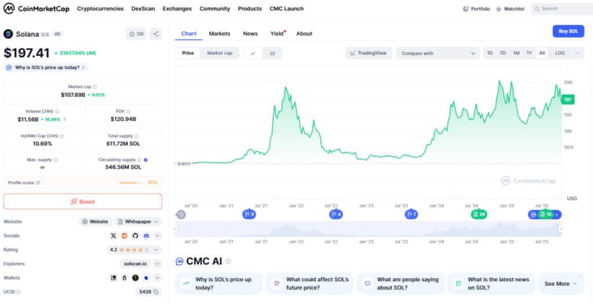Open Solana's X (Twitter) social link
The image size is (593, 304).
click(114, 236)
